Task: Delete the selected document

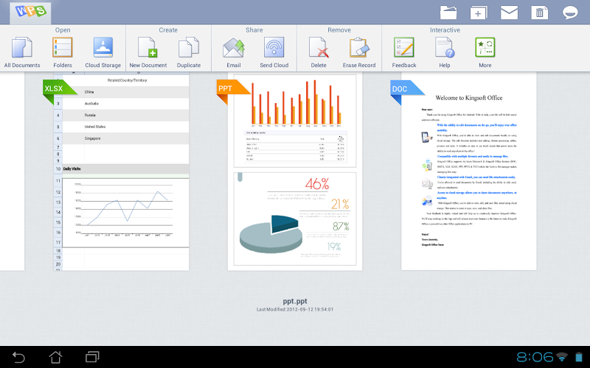Action: [319, 52]
